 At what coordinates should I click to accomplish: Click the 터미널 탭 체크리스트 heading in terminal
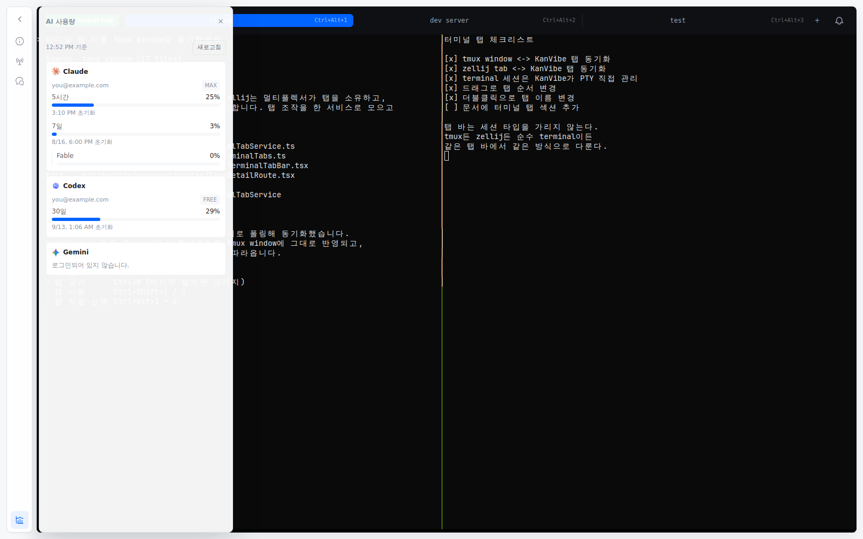click(x=489, y=40)
